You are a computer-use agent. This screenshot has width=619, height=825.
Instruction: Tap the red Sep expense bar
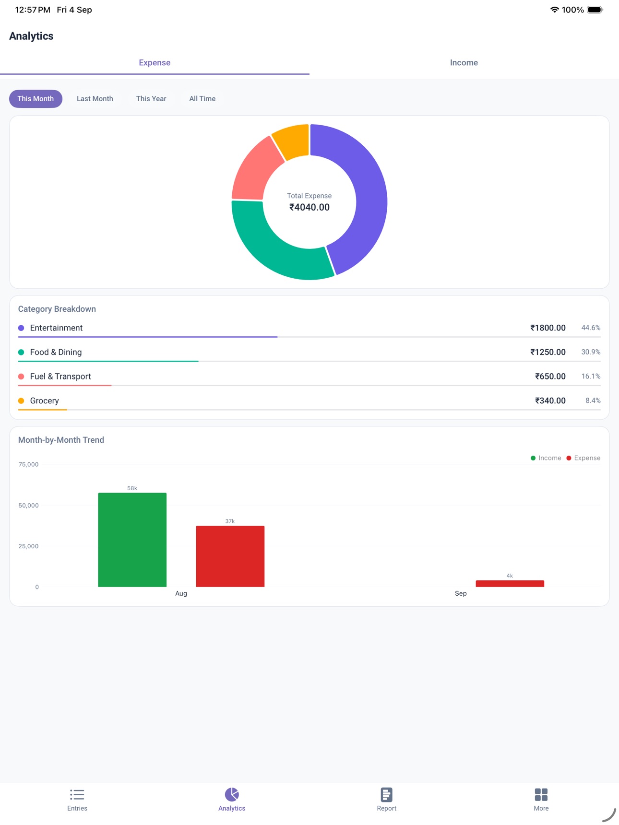(510, 584)
